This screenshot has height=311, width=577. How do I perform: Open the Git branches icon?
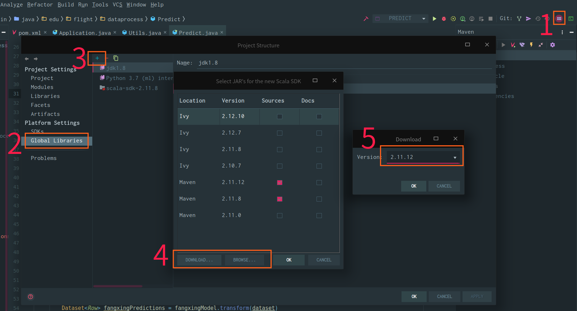point(519,19)
